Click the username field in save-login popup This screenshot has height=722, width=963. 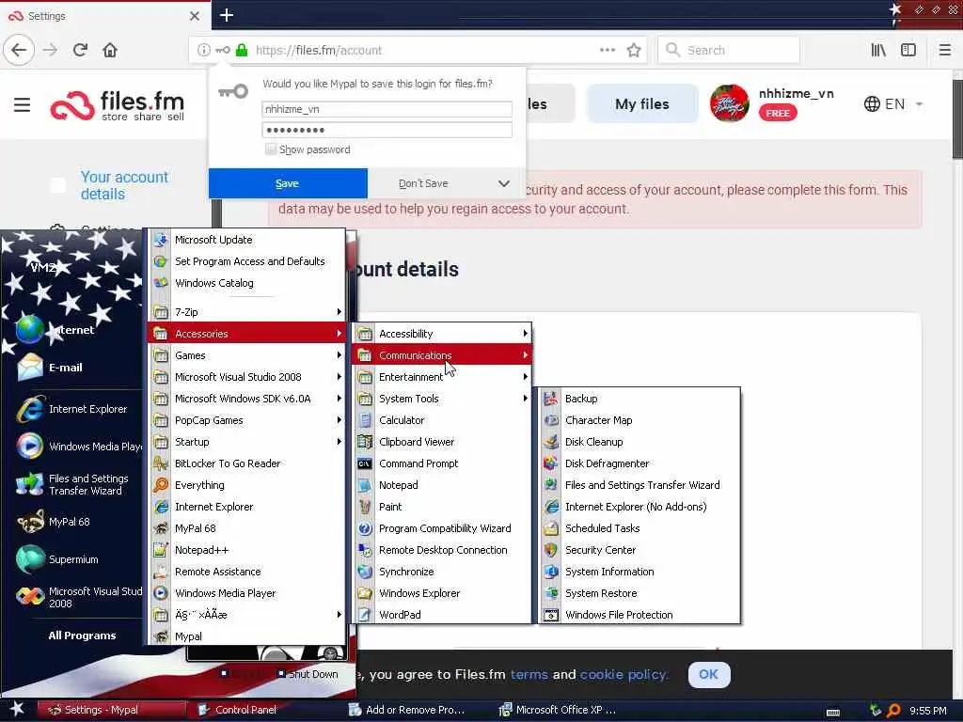[387, 109]
